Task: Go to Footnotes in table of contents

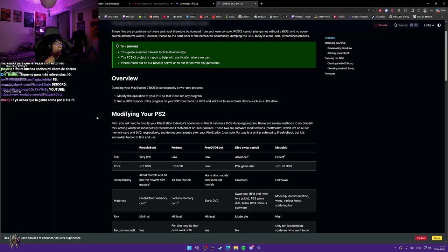Action: tap(330, 73)
